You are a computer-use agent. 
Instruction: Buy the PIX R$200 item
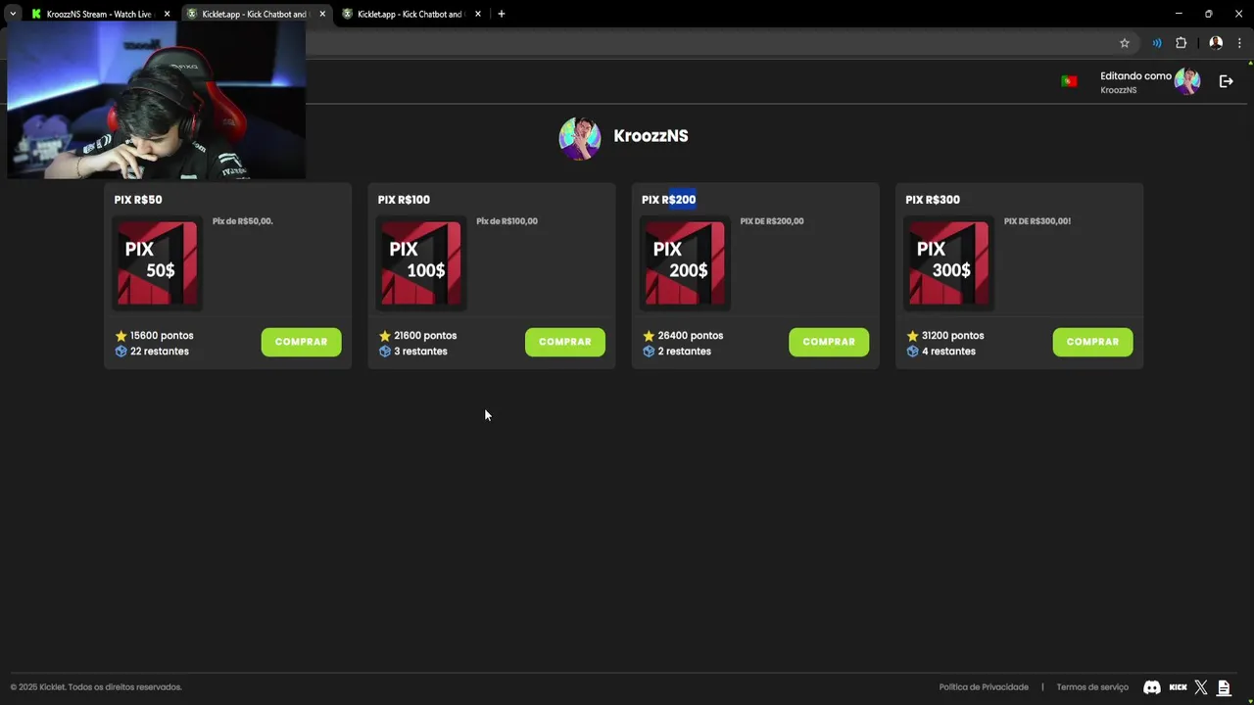pos(829,342)
